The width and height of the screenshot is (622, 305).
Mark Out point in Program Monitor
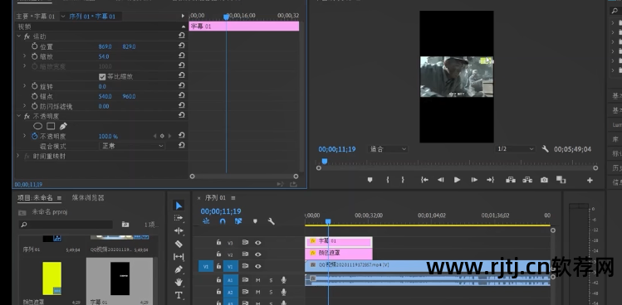pyautogui.click(x=403, y=180)
